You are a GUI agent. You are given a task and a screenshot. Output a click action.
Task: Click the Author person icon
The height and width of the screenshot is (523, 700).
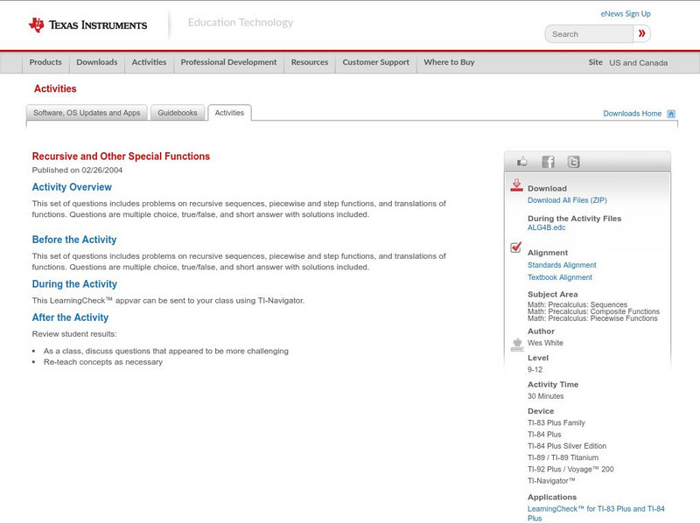click(x=517, y=345)
